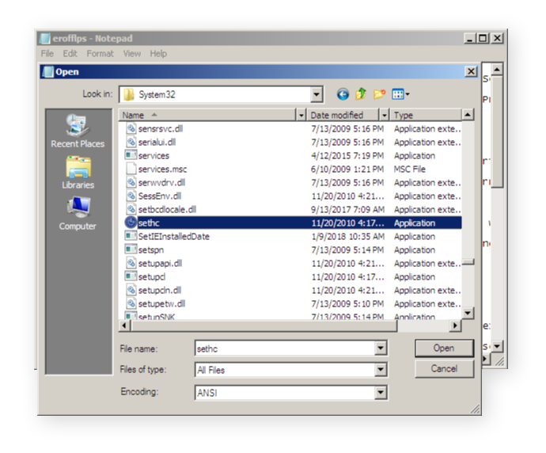Click into the File name field
The image size is (546, 453).
[x=284, y=348]
